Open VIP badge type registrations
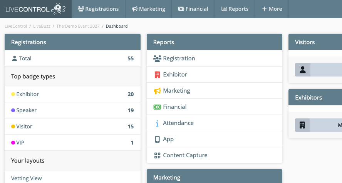The width and height of the screenshot is (342, 183). [x=72, y=143]
